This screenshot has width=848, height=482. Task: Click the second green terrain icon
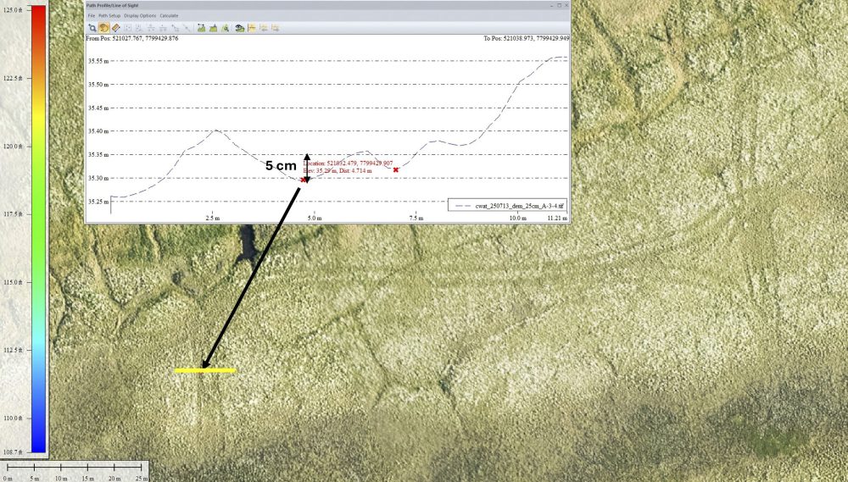pyautogui.click(x=213, y=28)
